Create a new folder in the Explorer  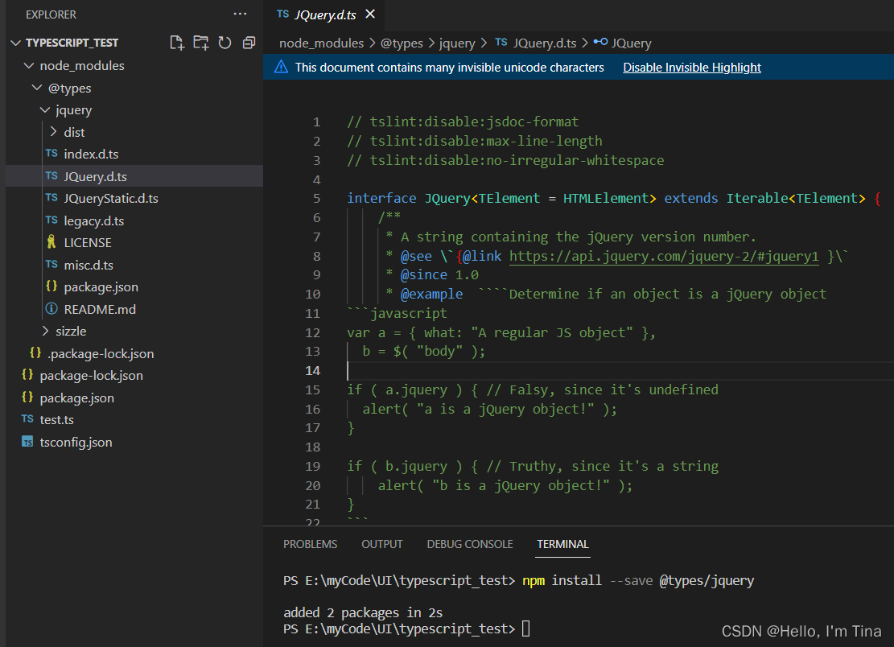[200, 42]
